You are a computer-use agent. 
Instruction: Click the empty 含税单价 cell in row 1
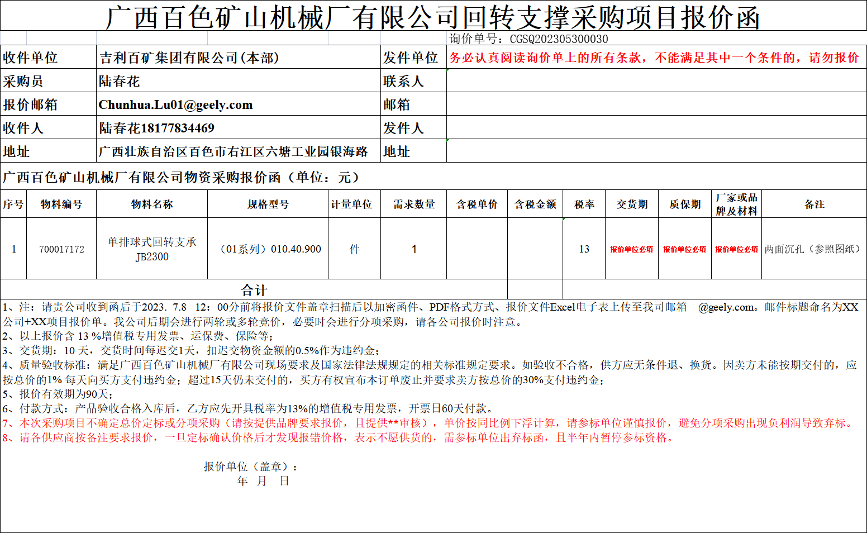coord(477,249)
